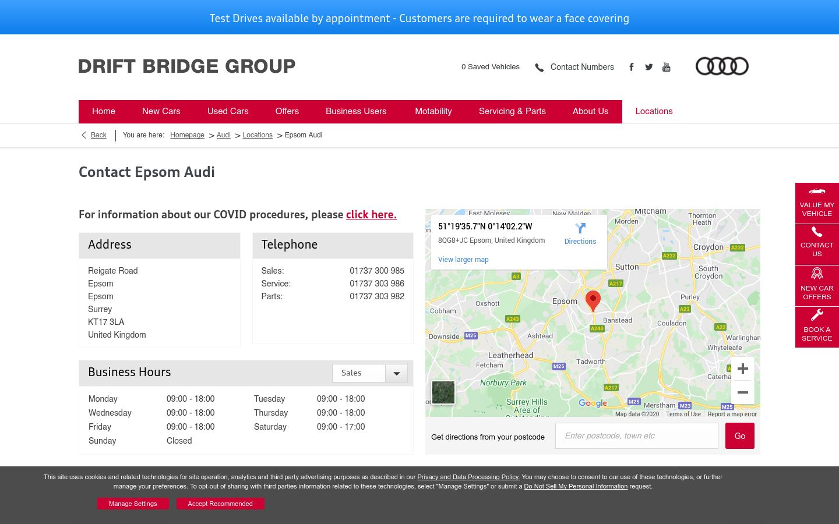The image size is (839, 524).
Task: Open the New Cars menu
Action: pos(161,111)
